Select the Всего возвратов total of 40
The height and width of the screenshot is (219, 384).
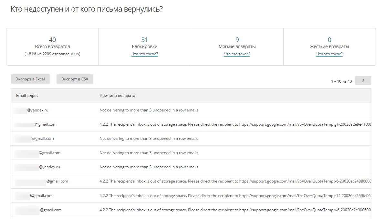pos(52,40)
